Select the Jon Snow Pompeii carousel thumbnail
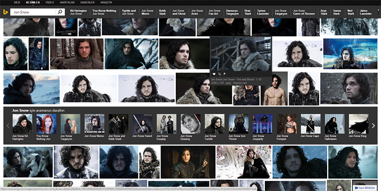Viewport: 381px width, 191px height. pyautogui.click(x=287, y=124)
